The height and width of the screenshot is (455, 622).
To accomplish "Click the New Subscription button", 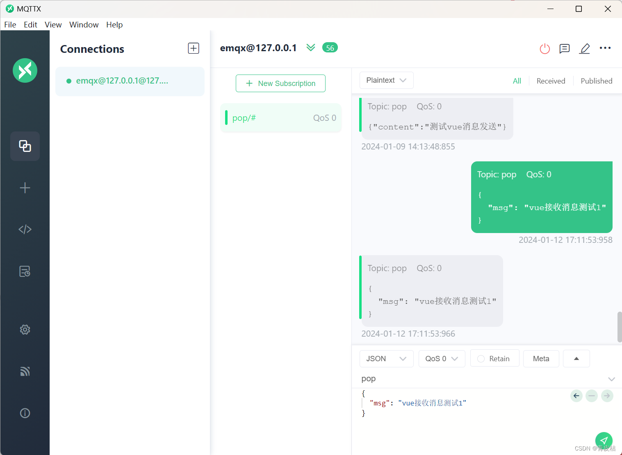I will (x=280, y=84).
